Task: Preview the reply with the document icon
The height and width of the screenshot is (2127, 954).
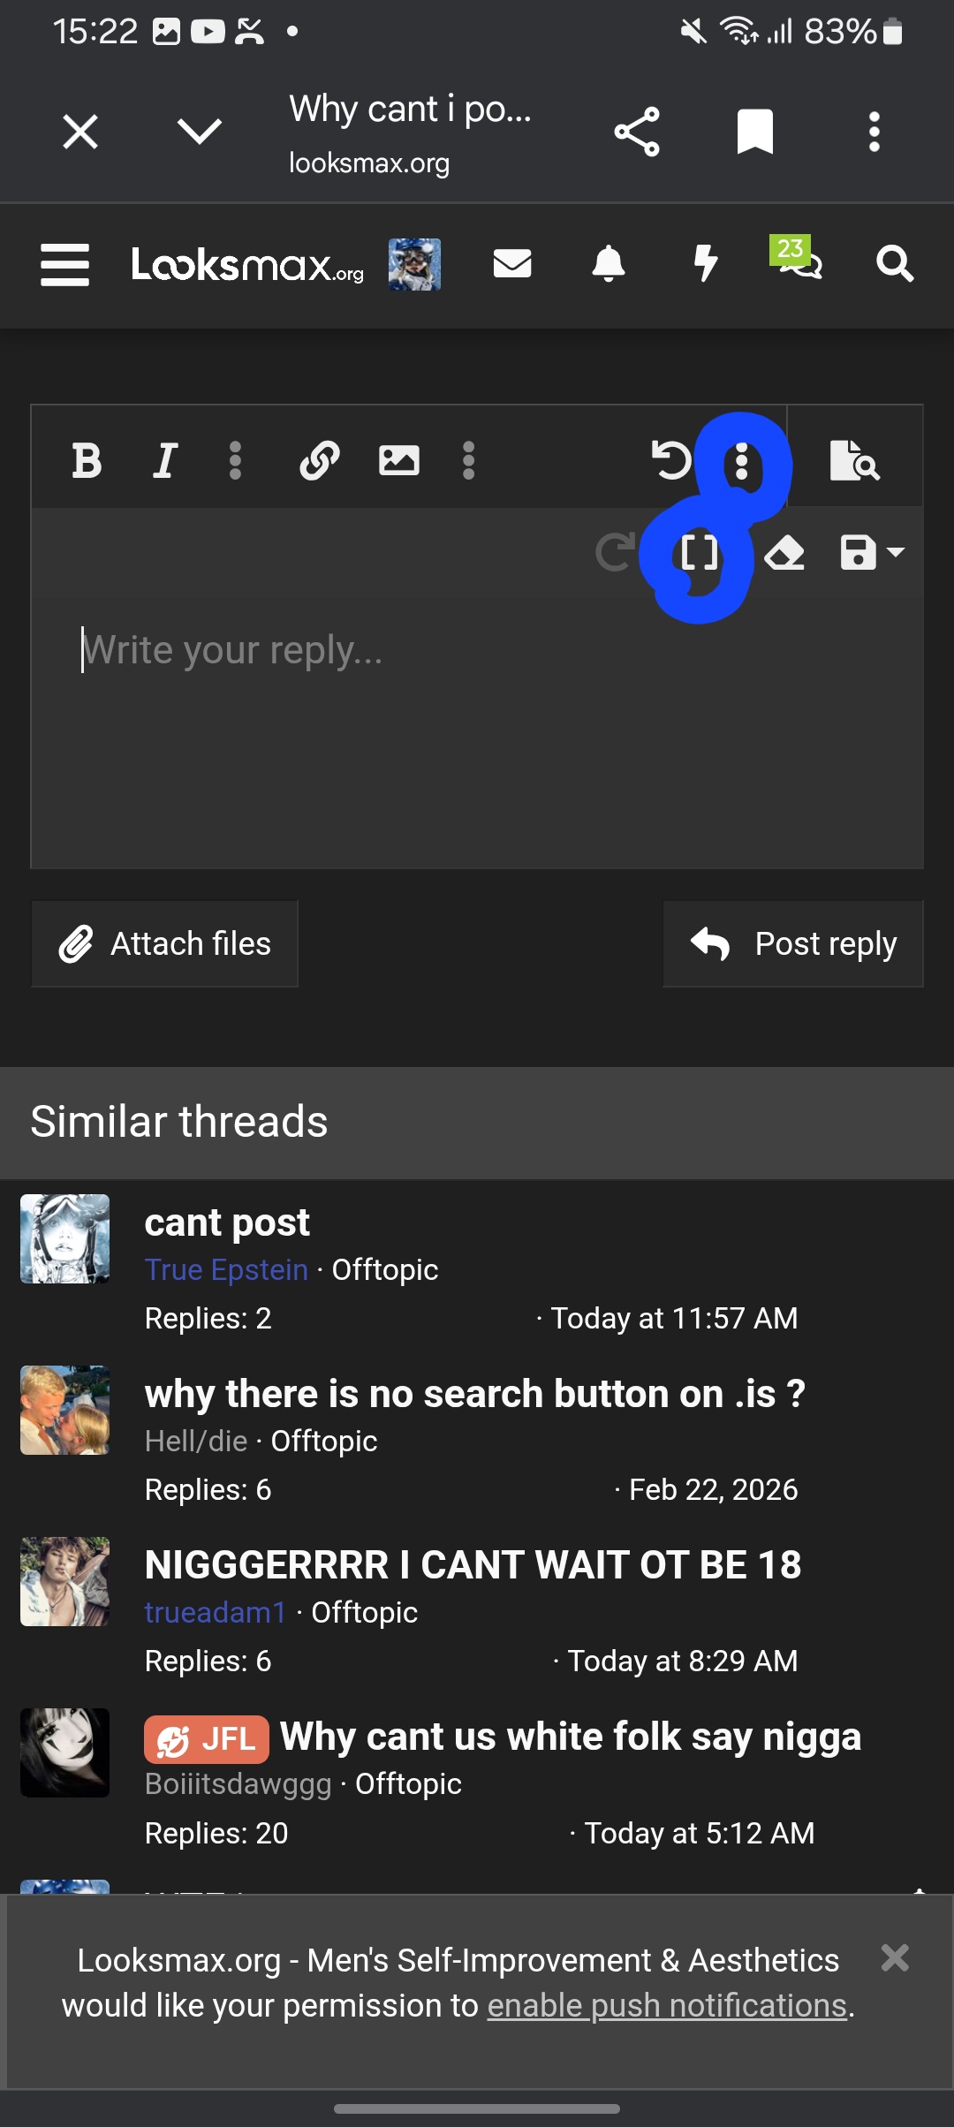Action: pos(854,461)
